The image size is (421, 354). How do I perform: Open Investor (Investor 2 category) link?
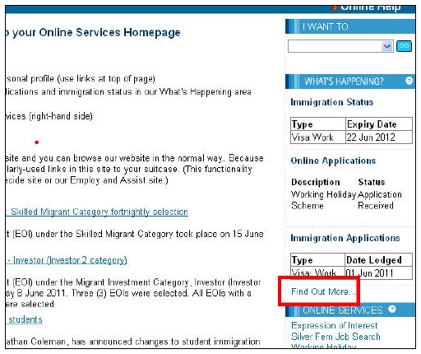(70, 260)
